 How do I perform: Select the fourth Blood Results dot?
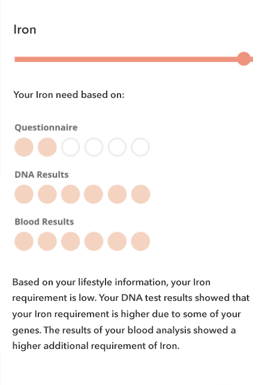[94, 241]
